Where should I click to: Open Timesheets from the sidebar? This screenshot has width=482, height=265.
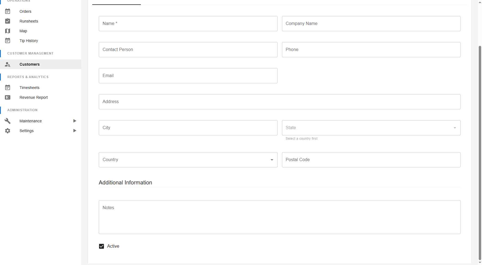[29, 87]
